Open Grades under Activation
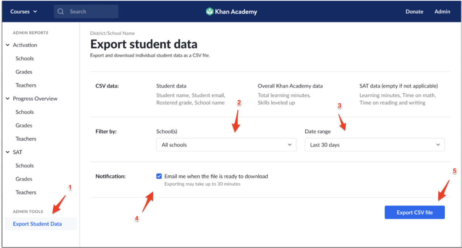Screen dimensions: 462x248 (24, 72)
